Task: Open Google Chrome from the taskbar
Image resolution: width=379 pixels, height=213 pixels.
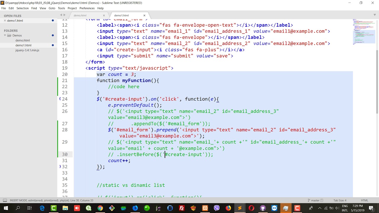Action: 100,208
